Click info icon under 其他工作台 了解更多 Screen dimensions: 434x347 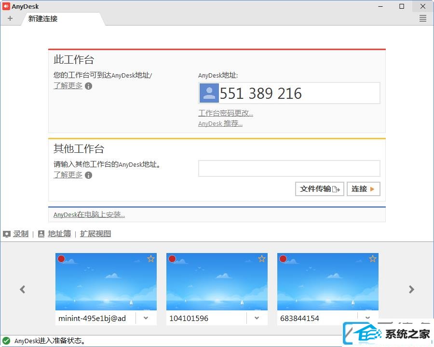coord(89,175)
